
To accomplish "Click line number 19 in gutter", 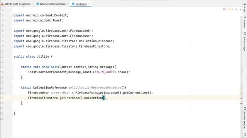I will coord(2,98).
